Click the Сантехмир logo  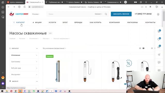[19, 14]
